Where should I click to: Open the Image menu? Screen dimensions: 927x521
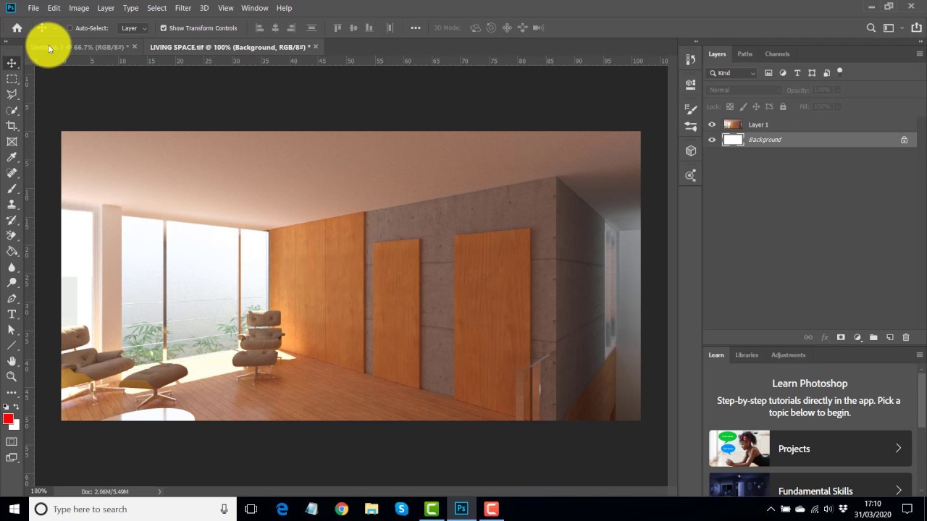79,8
